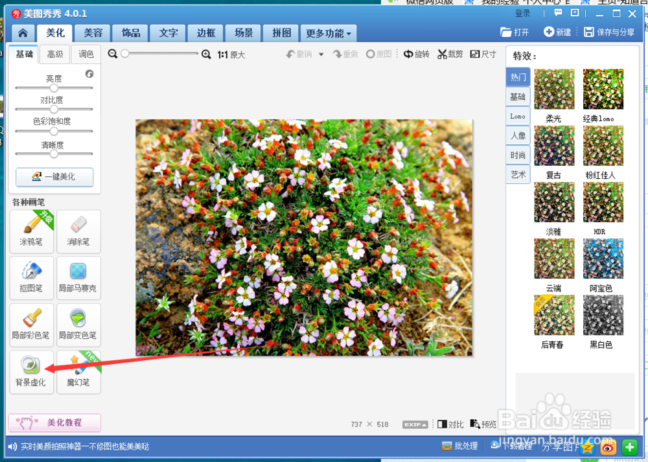Apply the 黑白色 effect thumbnail
The width and height of the screenshot is (648, 462).
(x=603, y=315)
